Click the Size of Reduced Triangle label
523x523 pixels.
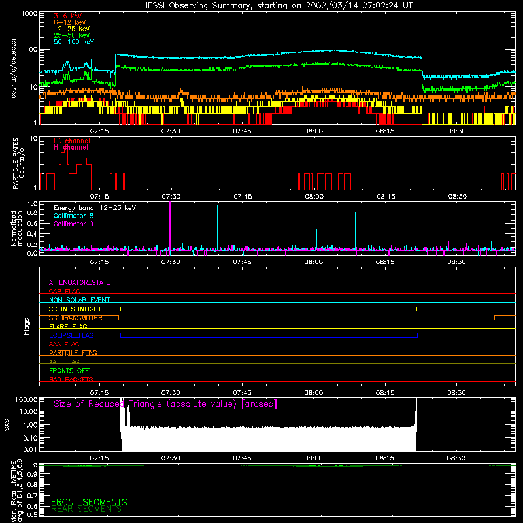click(165, 404)
